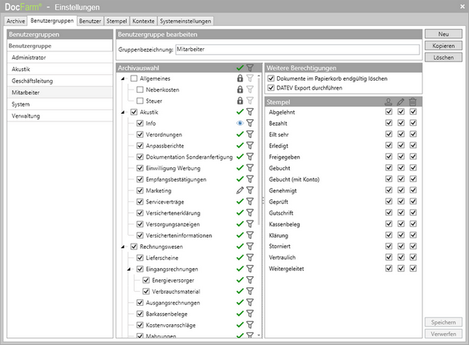
Task: Click the lock icon next to Allgemeines
Action: tap(239, 78)
